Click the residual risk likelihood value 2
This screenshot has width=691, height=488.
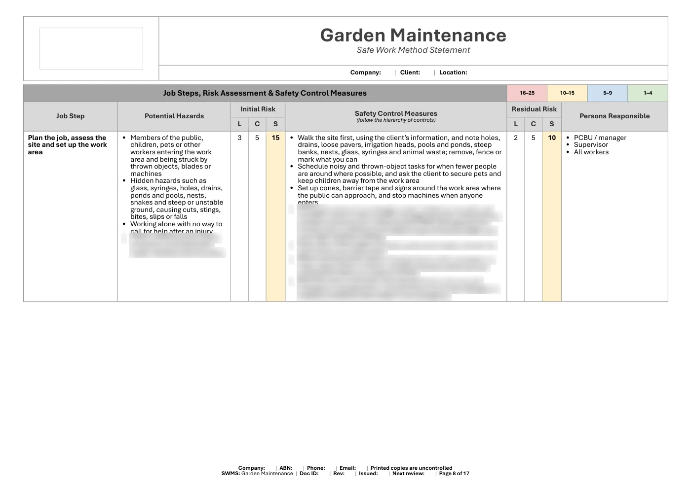(516, 138)
